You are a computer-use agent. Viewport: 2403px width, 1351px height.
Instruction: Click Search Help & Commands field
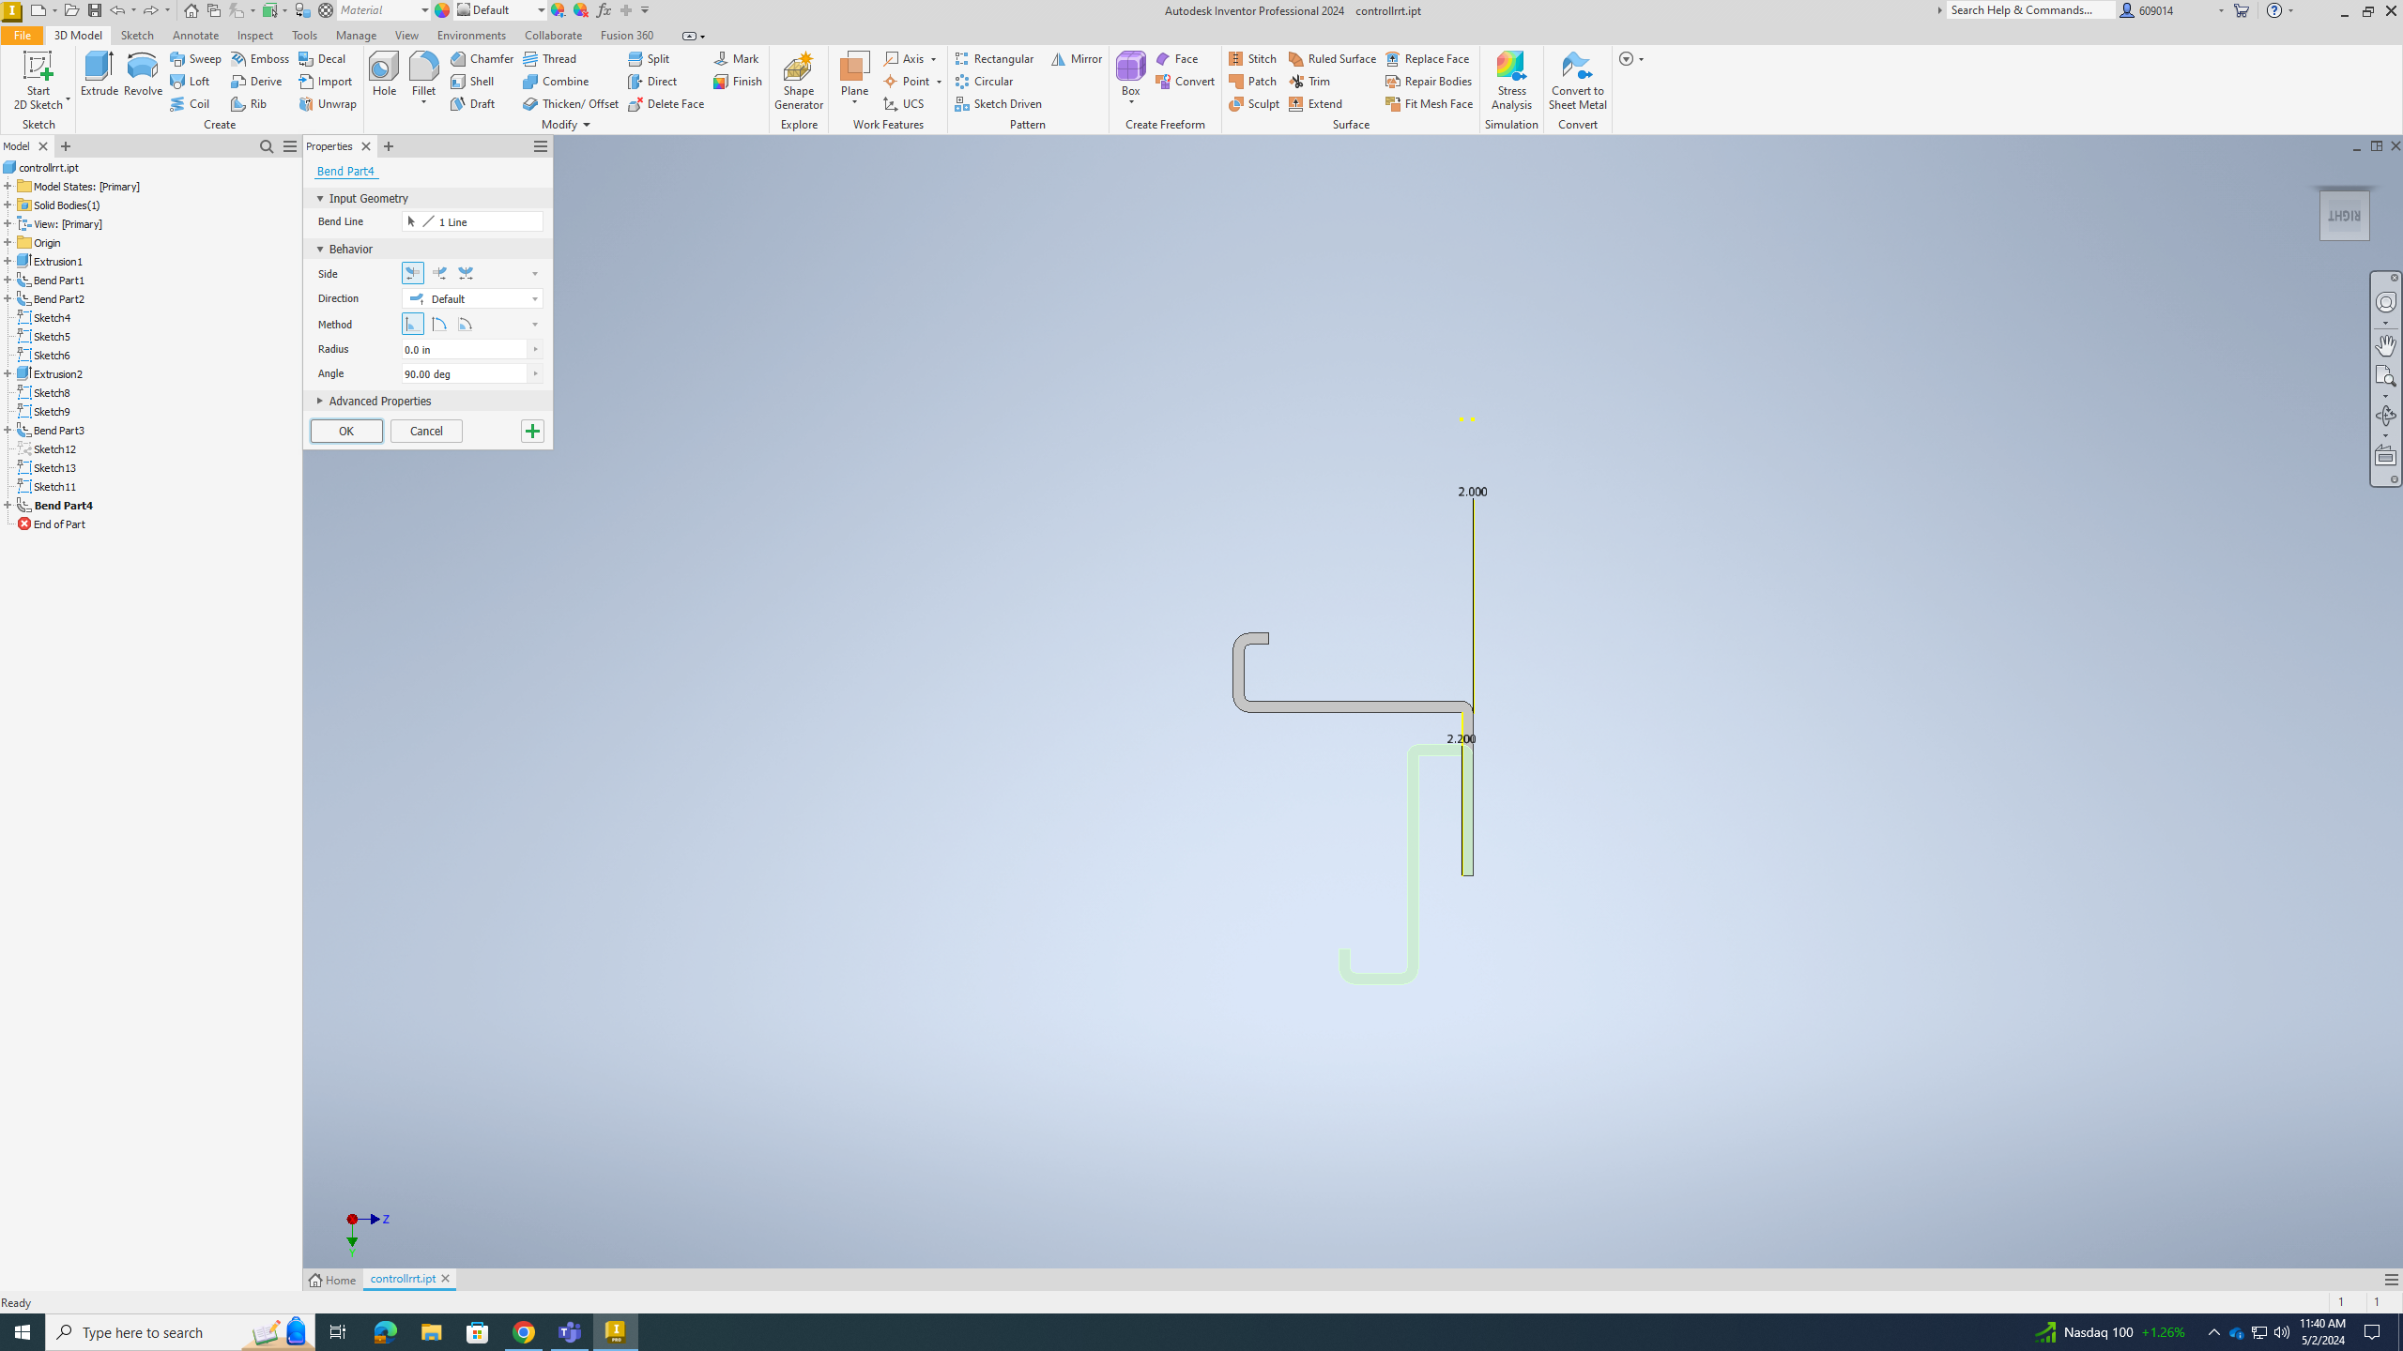coord(2030,10)
